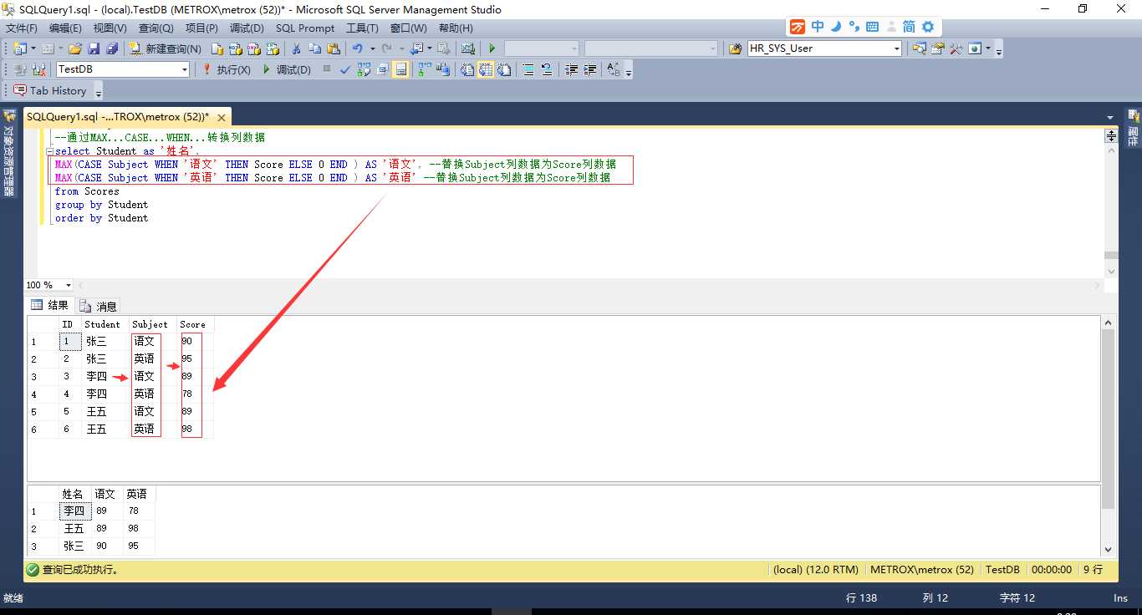Click the Change Connection icon
1142x615 pixels.
click(38, 69)
